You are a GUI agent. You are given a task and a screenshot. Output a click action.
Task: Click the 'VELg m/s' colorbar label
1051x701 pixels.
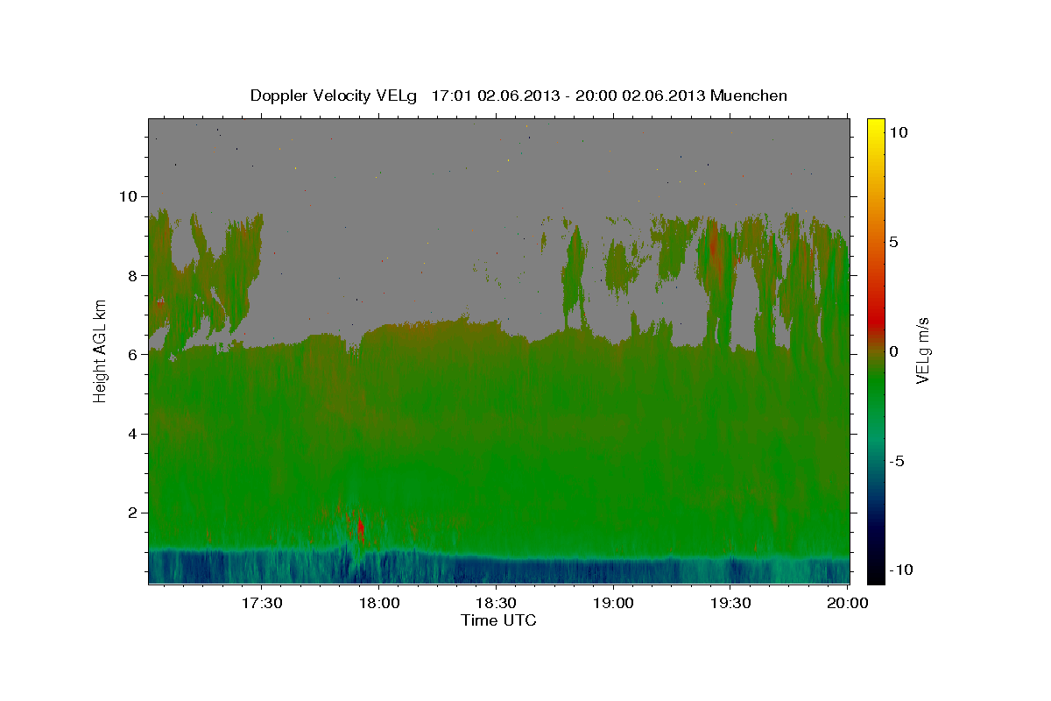click(922, 351)
